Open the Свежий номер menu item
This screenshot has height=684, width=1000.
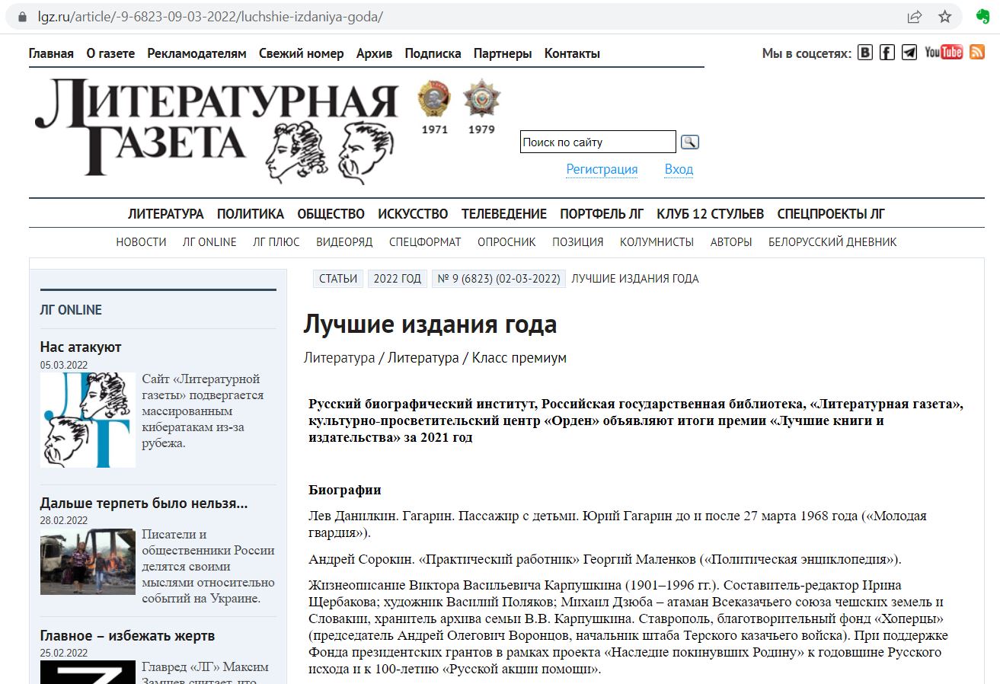[x=302, y=53]
